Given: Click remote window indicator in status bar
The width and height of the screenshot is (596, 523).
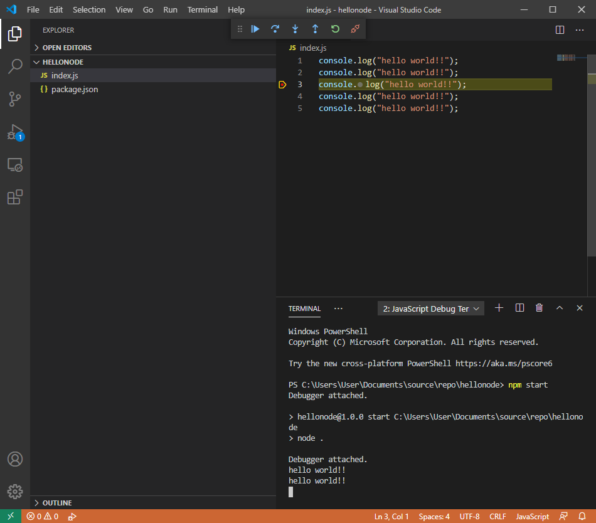Looking at the screenshot, I should tap(11, 516).
